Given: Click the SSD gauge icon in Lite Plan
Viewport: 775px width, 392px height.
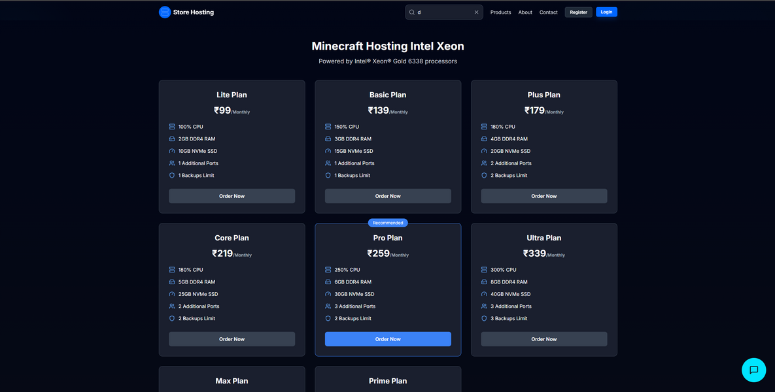Looking at the screenshot, I should pos(172,151).
